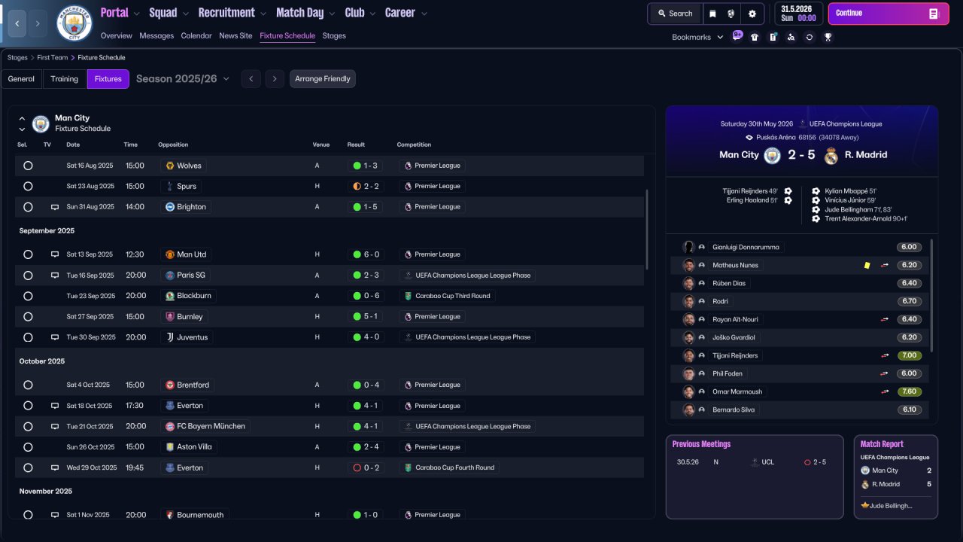Screen dimensions: 963x542
Task: Open the Messages sub-menu item
Action: tap(156, 36)
